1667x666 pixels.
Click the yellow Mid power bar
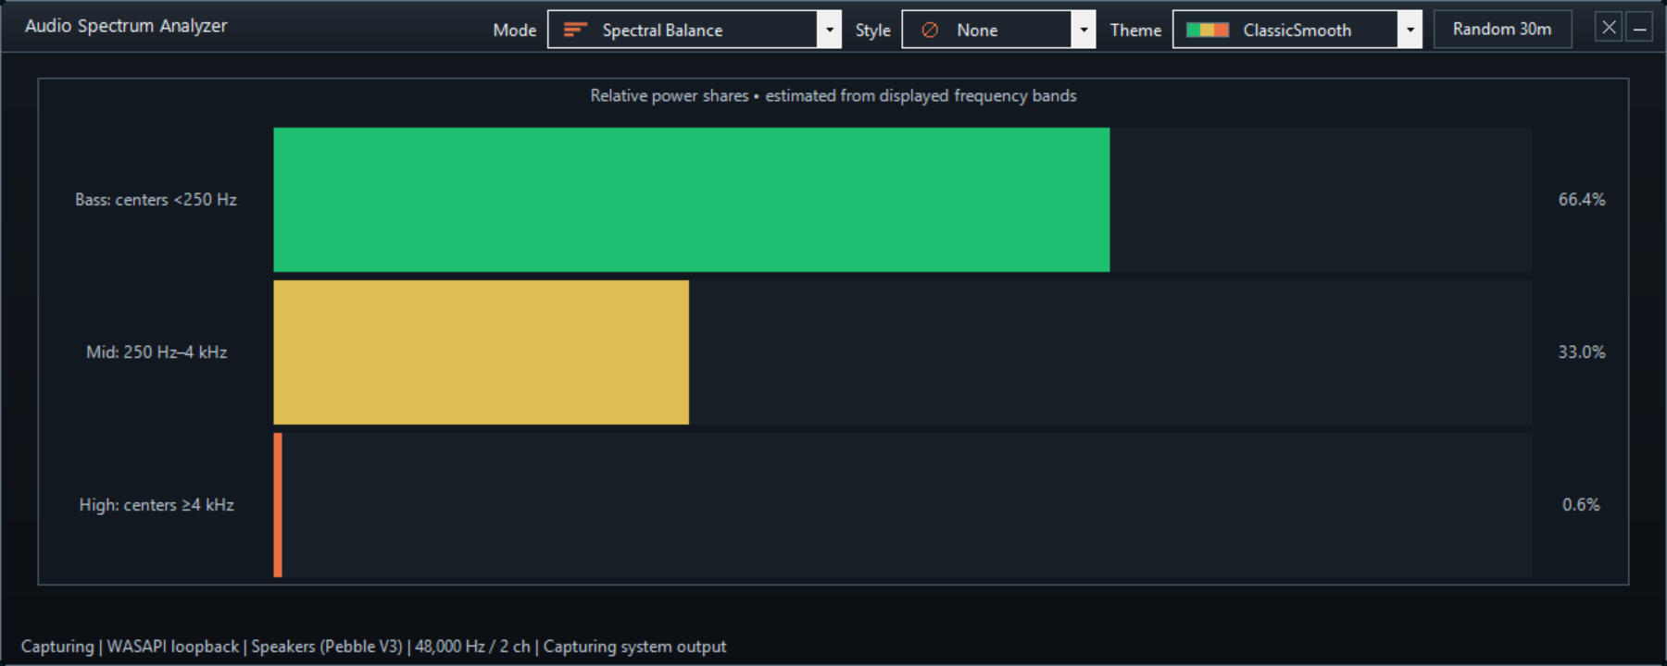coord(482,352)
